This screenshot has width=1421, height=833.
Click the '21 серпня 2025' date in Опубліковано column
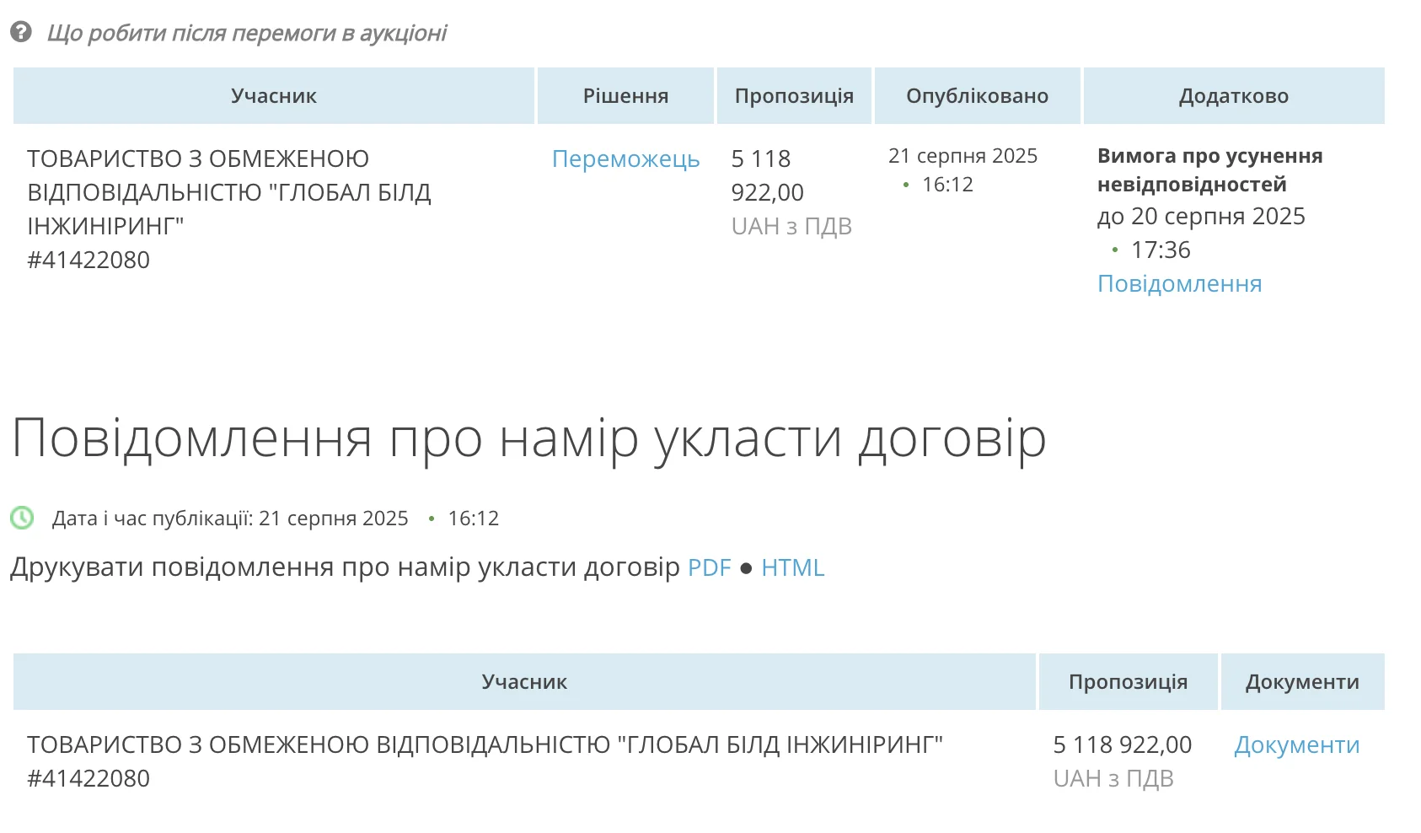(x=963, y=156)
